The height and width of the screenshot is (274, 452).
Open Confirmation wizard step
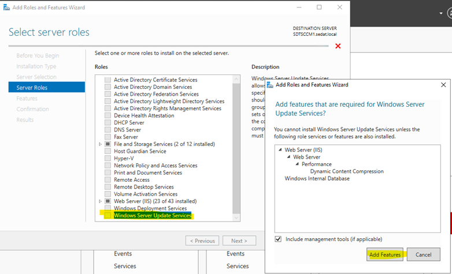(32, 109)
